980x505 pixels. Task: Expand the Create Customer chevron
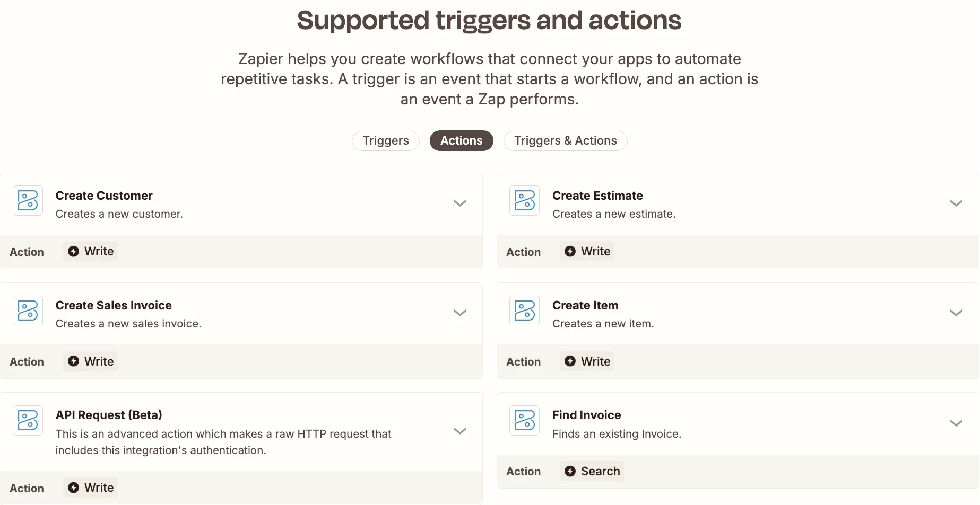(460, 203)
